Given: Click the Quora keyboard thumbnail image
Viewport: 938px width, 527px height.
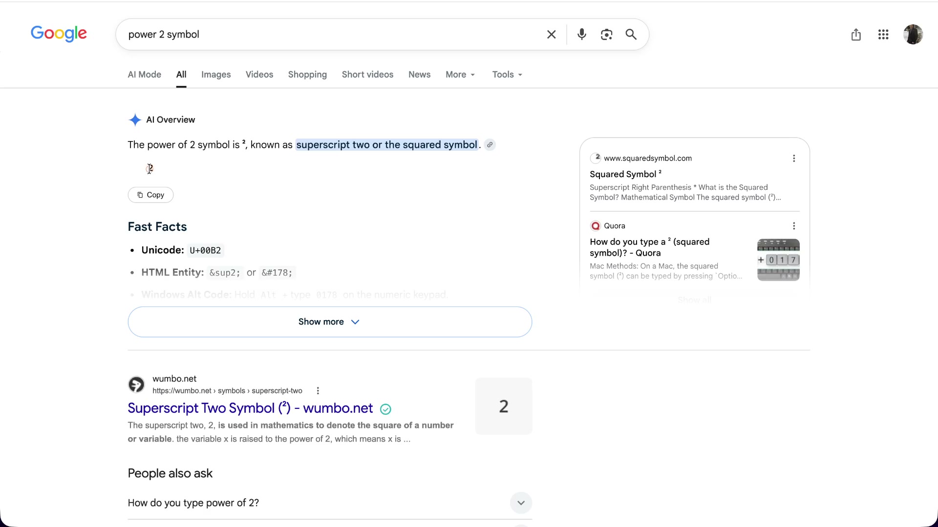Looking at the screenshot, I should (778, 260).
